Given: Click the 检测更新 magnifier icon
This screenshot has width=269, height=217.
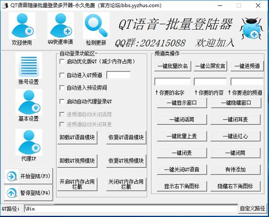Looking at the screenshot, I should point(96,26).
